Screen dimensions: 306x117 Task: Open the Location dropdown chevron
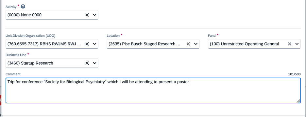pyautogui.click(x=196, y=44)
